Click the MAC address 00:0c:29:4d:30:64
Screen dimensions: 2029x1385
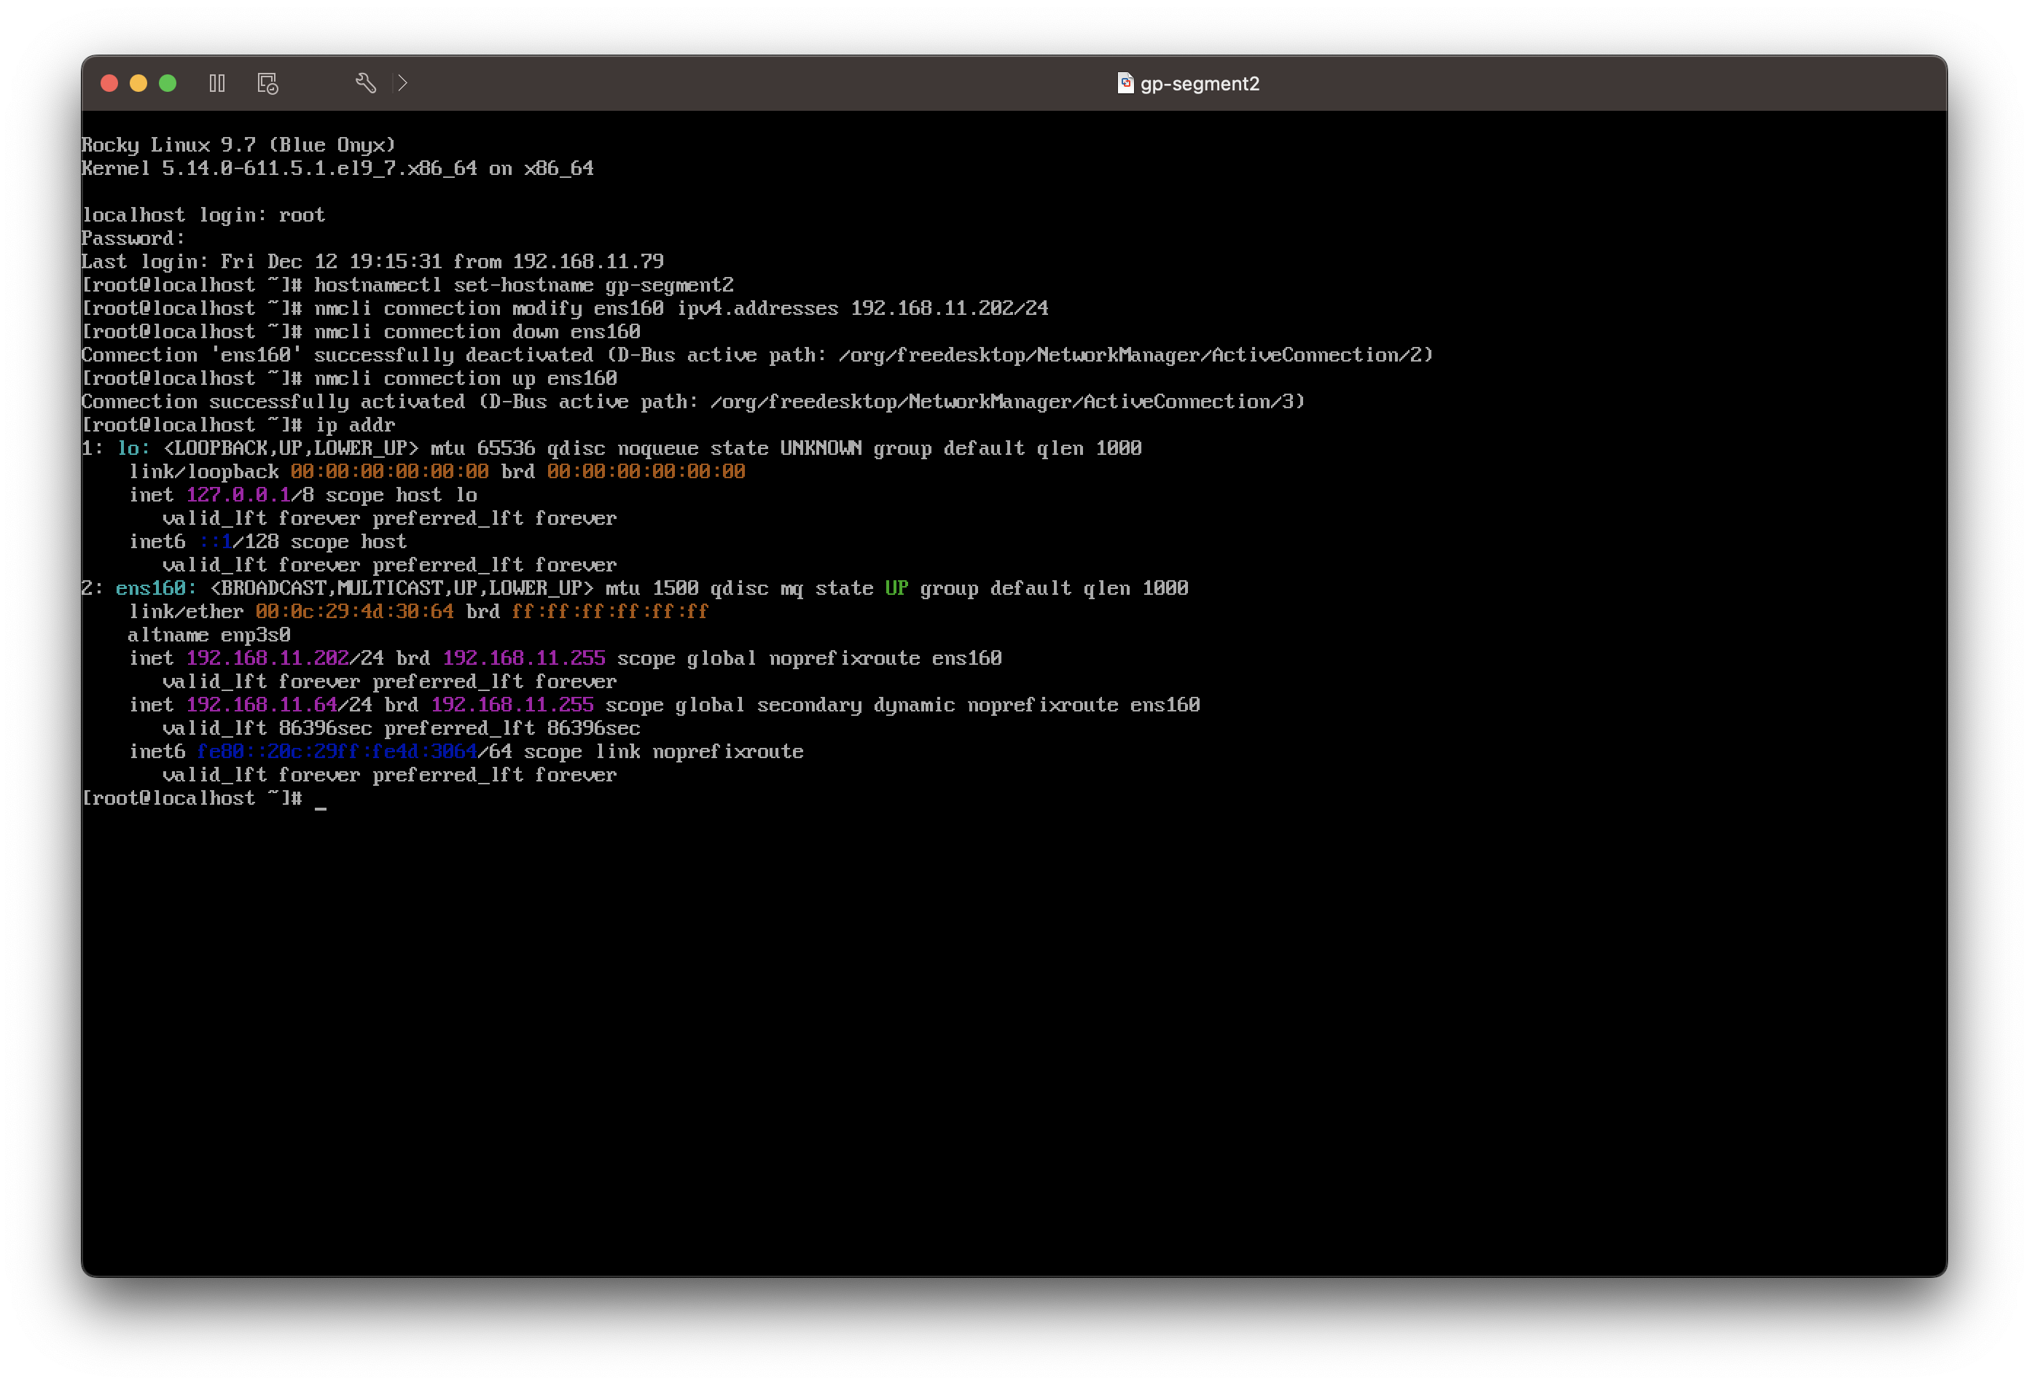[354, 612]
